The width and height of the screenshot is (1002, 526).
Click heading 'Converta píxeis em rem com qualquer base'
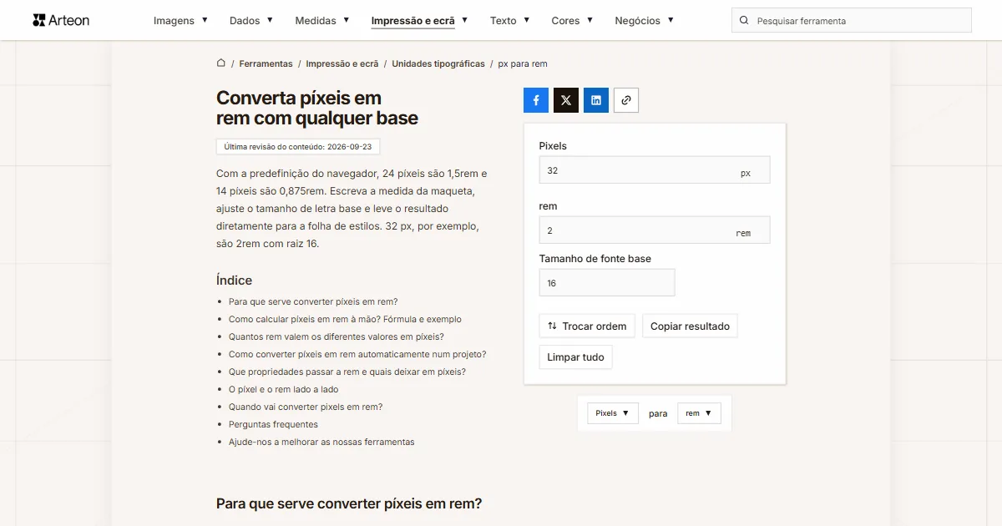tap(317, 108)
